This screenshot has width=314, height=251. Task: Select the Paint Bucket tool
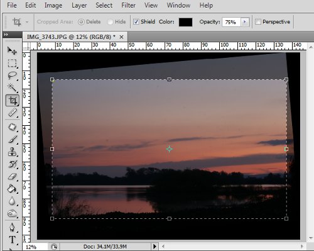point(12,189)
